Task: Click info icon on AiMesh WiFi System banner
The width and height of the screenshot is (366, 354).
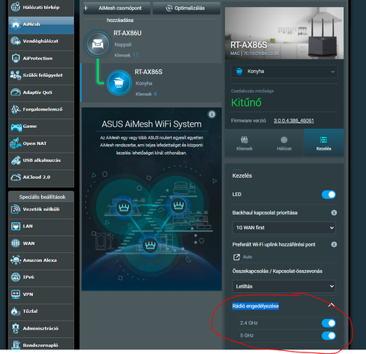Action: click(x=212, y=114)
